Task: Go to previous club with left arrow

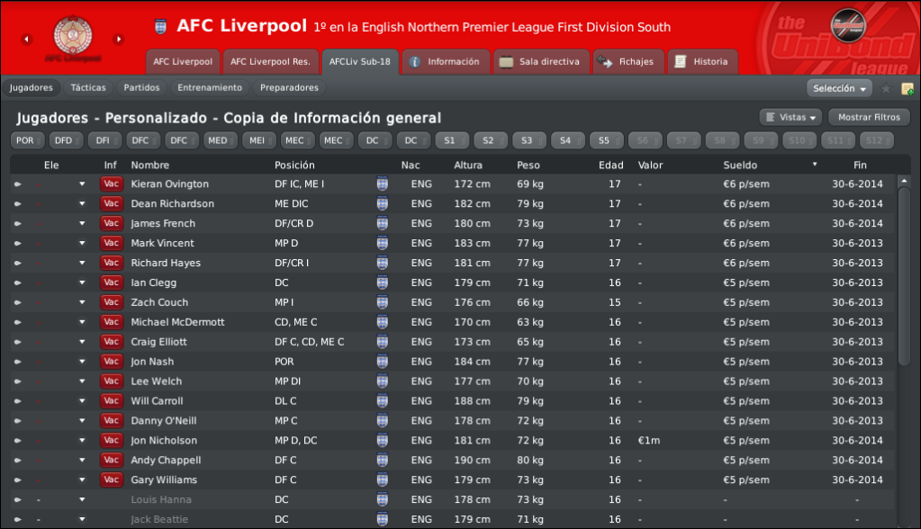Action: pos(26,40)
